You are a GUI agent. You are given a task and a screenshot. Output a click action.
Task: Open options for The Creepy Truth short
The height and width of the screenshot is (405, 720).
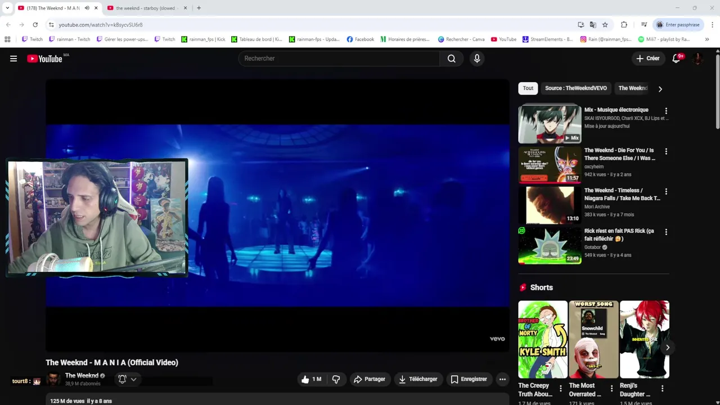(560, 388)
